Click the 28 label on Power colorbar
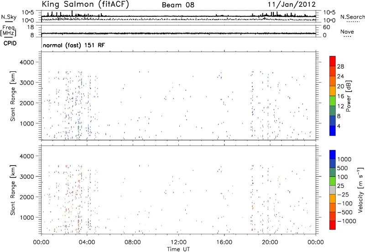Viewport: 365px width, 252px height. pyautogui.click(x=340, y=66)
